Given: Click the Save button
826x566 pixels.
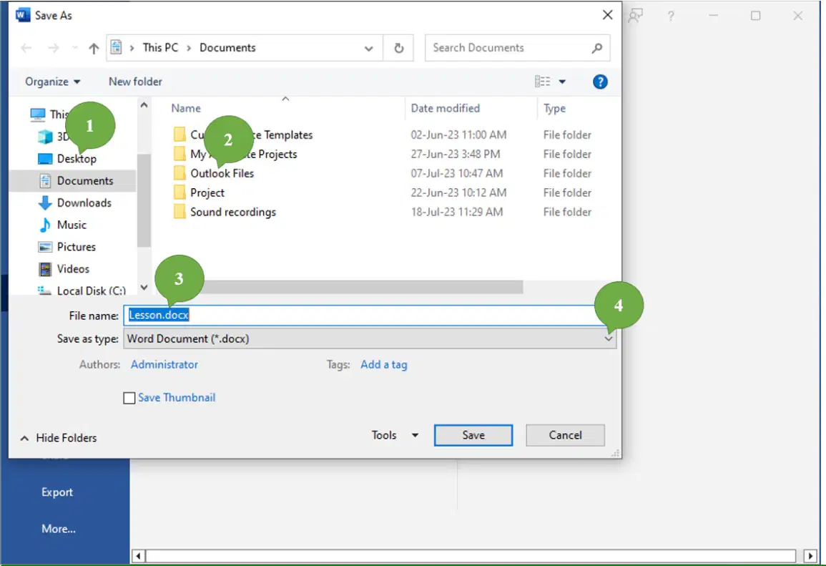Looking at the screenshot, I should (x=473, y=435).
